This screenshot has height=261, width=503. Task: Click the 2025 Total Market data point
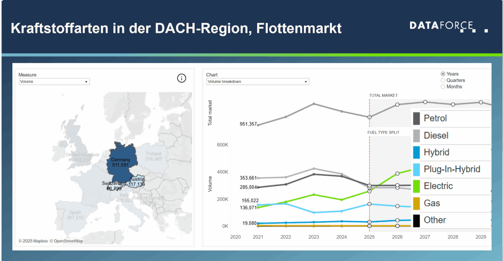(369, 117)
